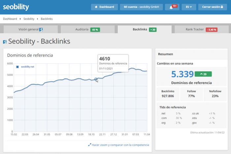Viewport: 231px width, 154px height.
Task: Click the seobility logo
Action: point(16,7)
